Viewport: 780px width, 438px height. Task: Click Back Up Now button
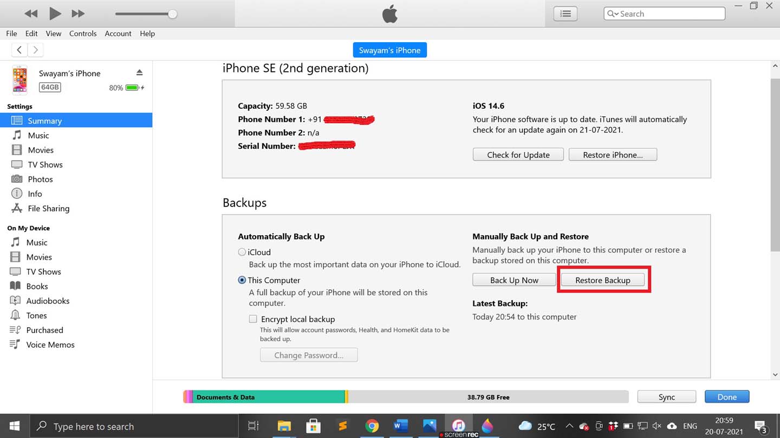(x=514, y=280)
